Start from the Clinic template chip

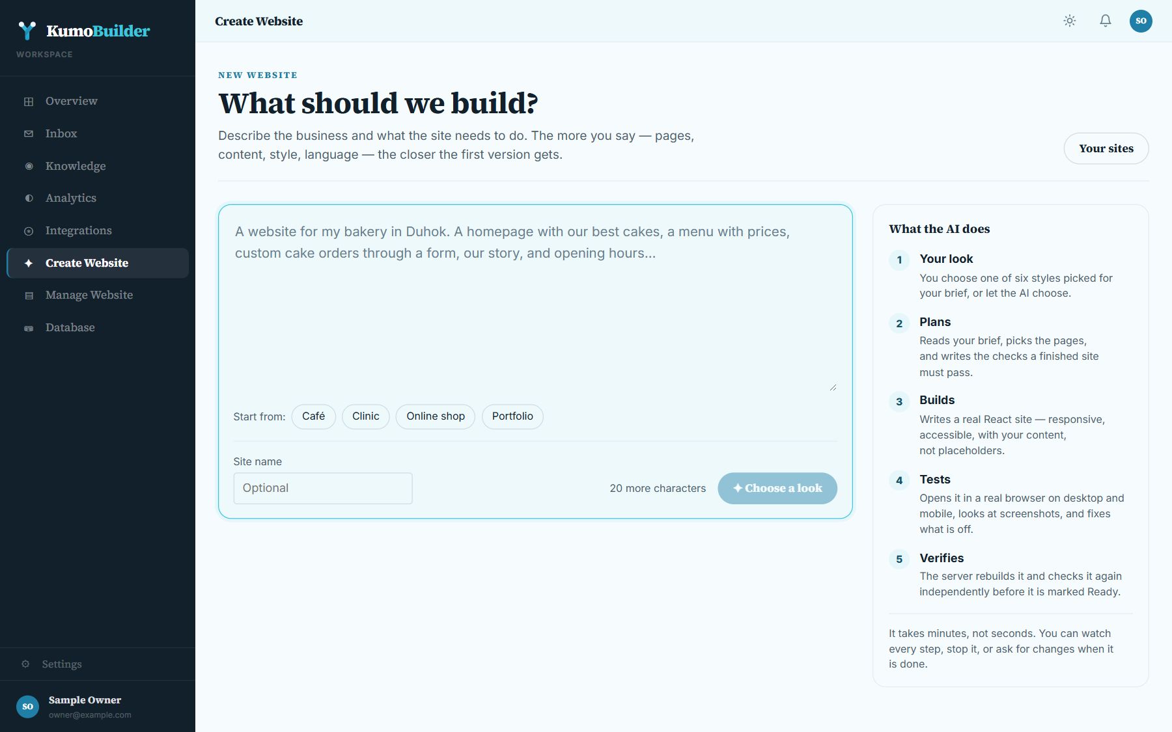point(366,416)
